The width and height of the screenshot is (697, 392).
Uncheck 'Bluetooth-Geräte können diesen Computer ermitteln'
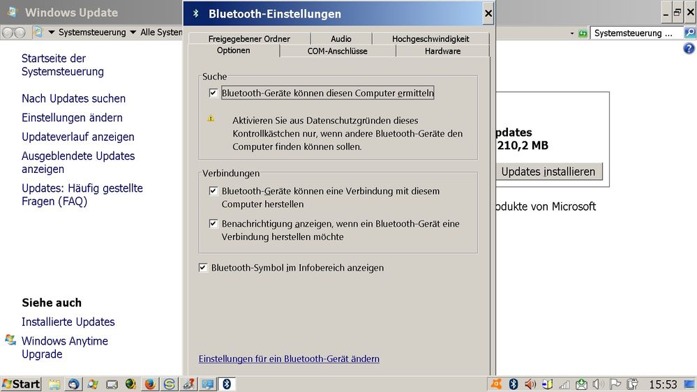pyautogui.click(x=213, y=93)
